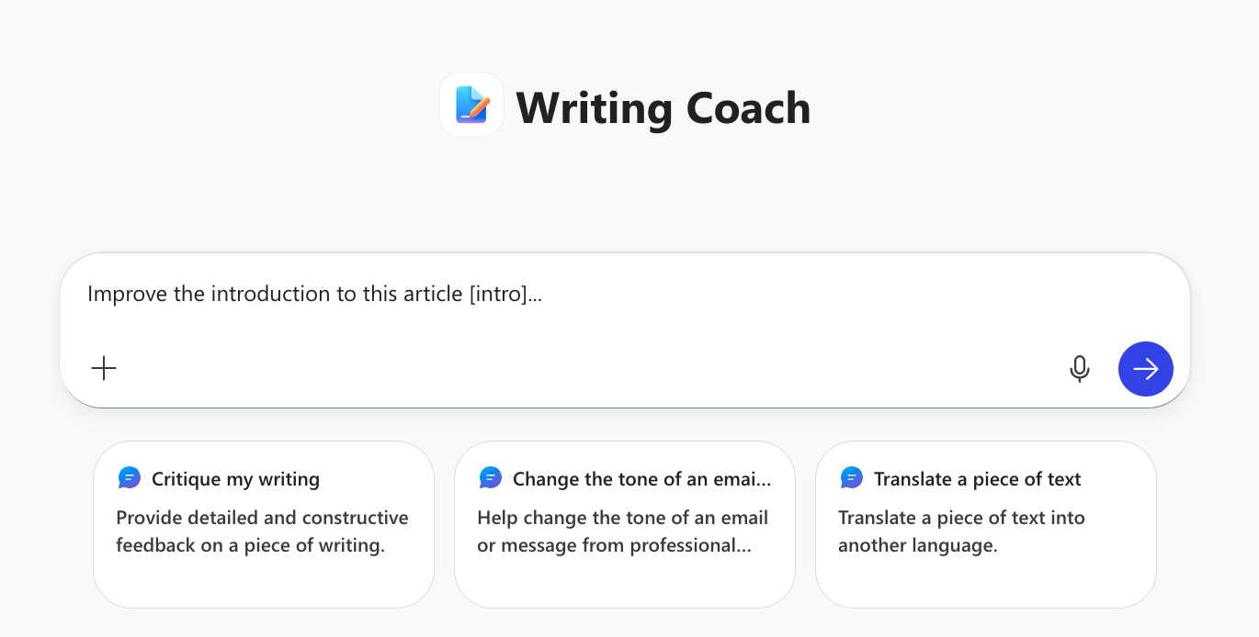The image size is (1259, 637).
Task: Pick the 'Translate a piece of text' title
Action: point(977,479)
